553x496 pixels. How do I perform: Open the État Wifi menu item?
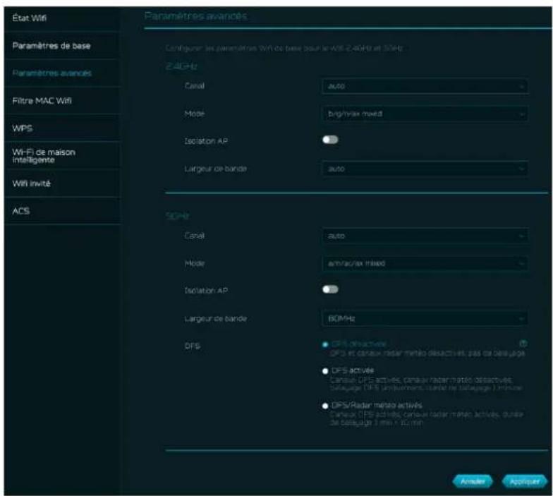(30, 18)
